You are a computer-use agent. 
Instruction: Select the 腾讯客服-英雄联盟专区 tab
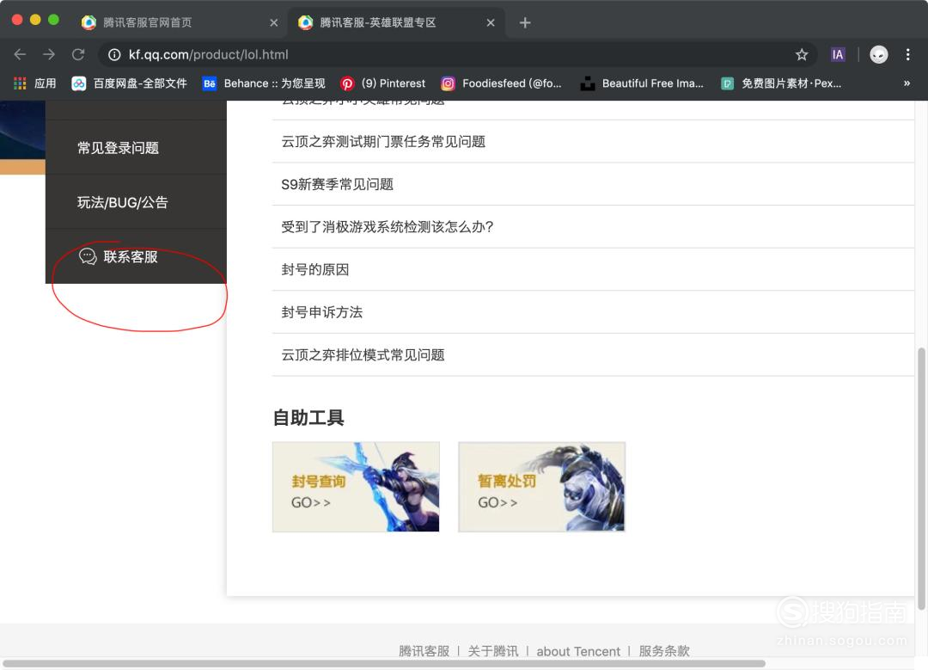pos(395,22)
